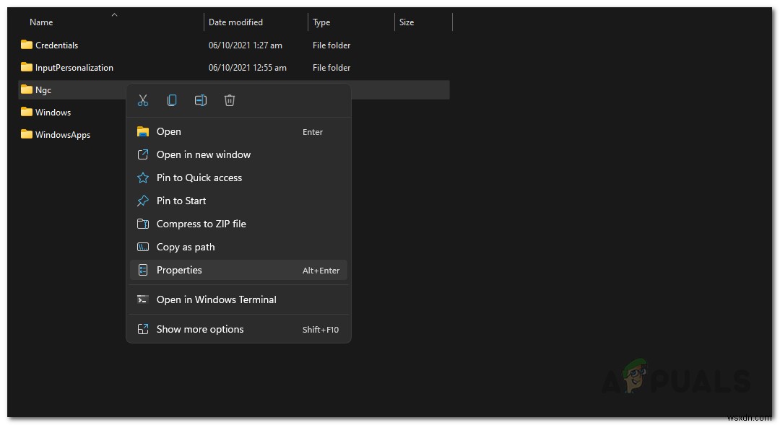Select the Windows folder name
Viewport: 780px width, 425px height.
point(53,113)
